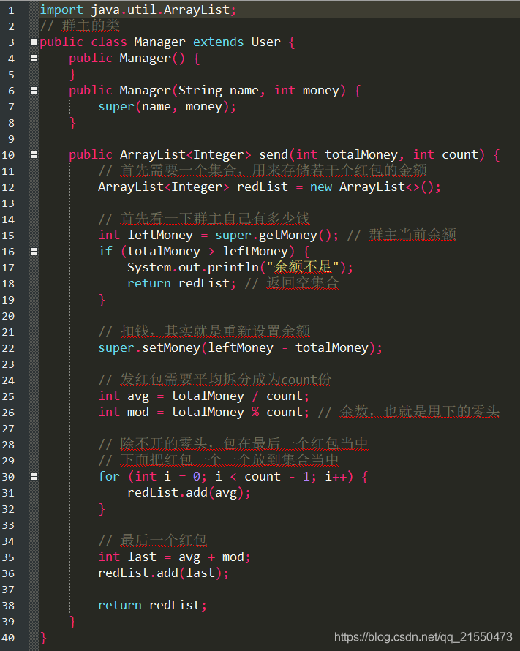Collapse the for loop fold on line 30
This screenshot has width=520, height=651.
34,477
